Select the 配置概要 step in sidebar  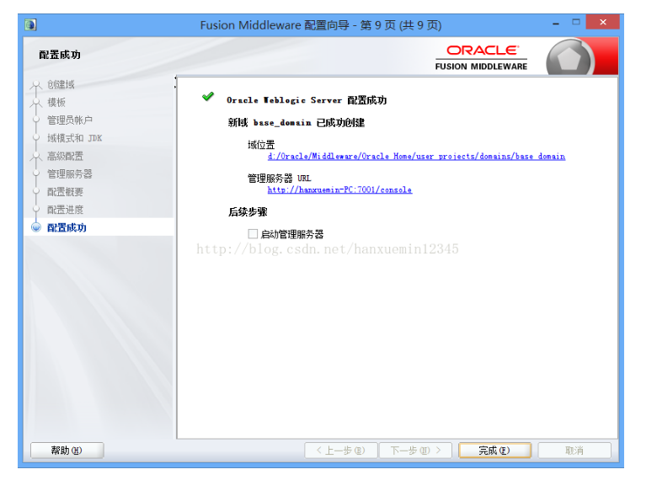point(65,192)
